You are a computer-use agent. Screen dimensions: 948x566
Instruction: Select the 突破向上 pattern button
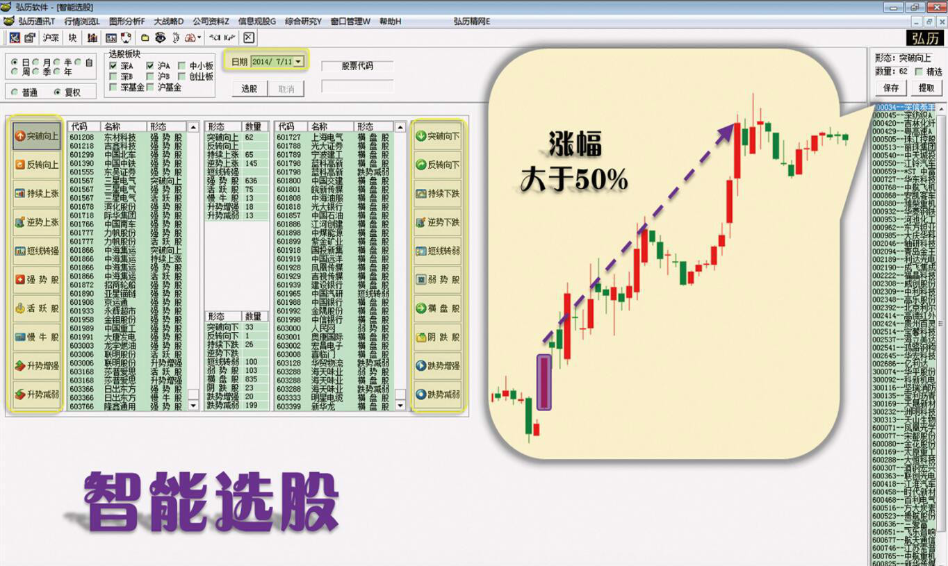[37, 136]
